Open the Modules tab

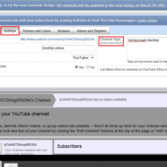pos(64,31)
